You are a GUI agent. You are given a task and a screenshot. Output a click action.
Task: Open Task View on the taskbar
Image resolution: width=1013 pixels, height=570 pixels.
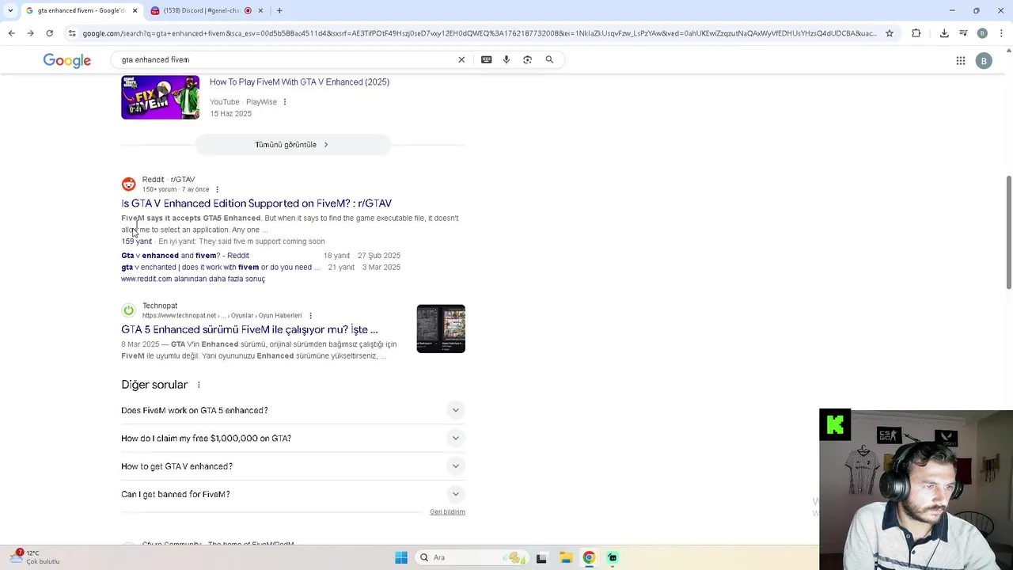(x=541, y=557)
